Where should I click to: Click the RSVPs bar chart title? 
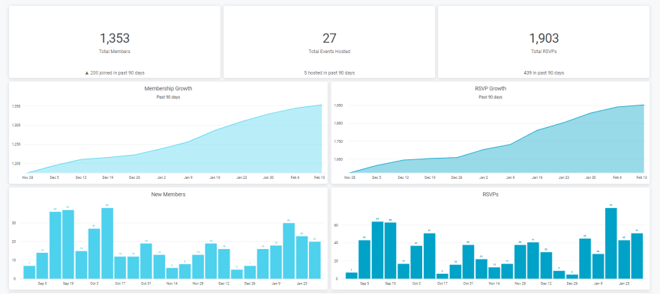(490, 195)
